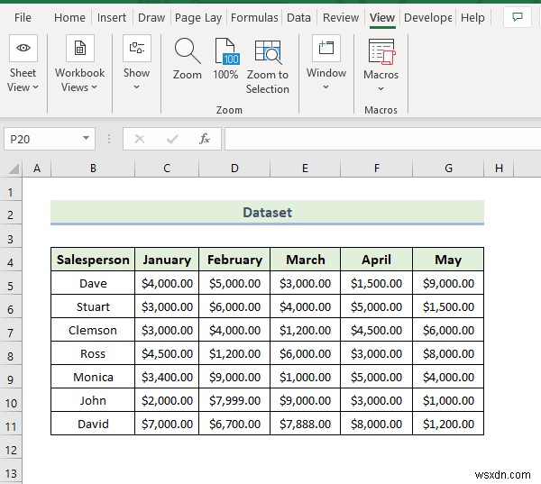
Task: Select the May header cell
Action: coord(448,260)
